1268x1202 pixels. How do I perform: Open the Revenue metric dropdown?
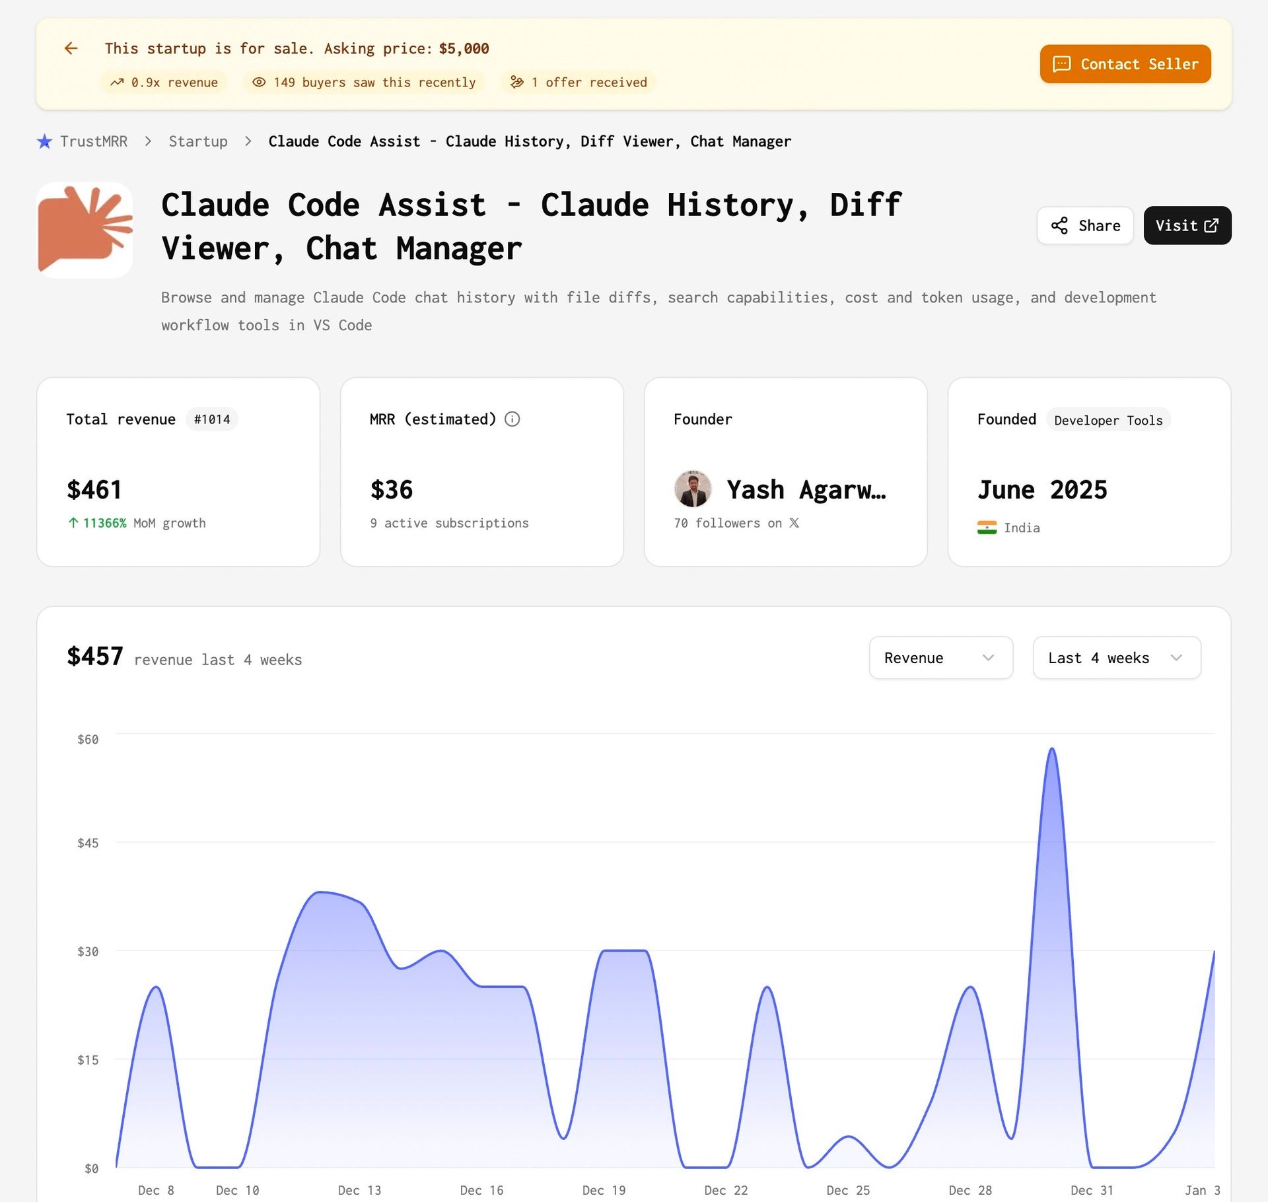[x=940, y=658]
